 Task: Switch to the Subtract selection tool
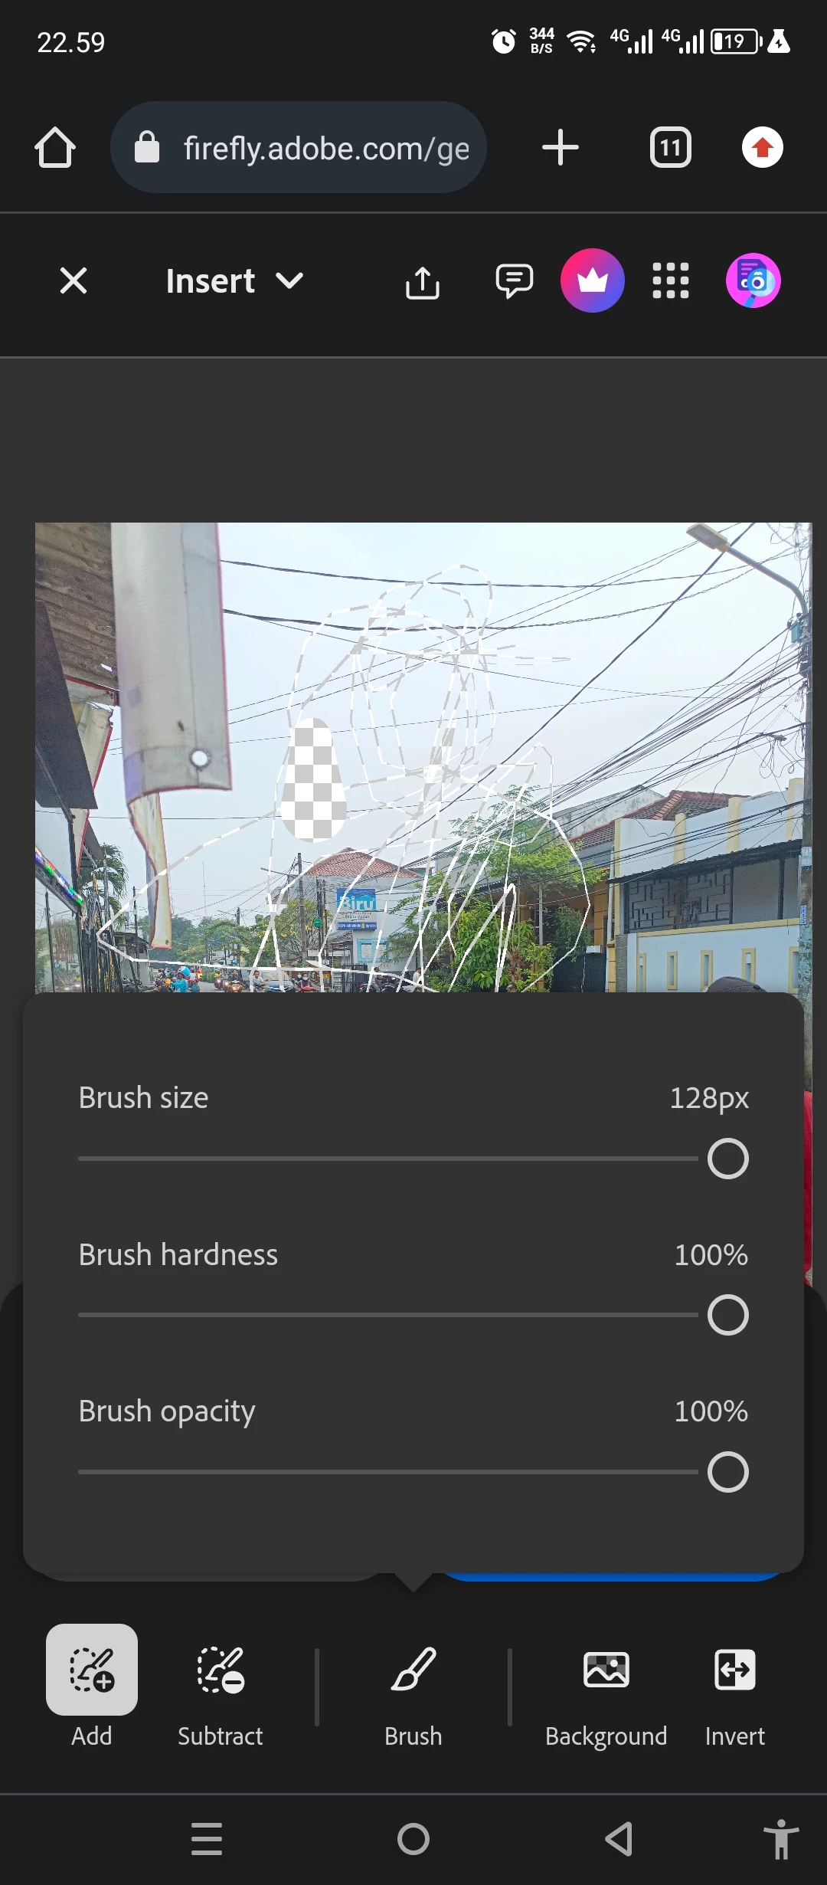tap(221, 1670)
